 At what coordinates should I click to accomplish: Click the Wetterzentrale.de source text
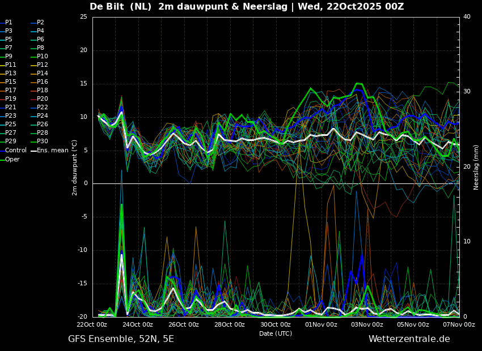(x=409, y=339)
